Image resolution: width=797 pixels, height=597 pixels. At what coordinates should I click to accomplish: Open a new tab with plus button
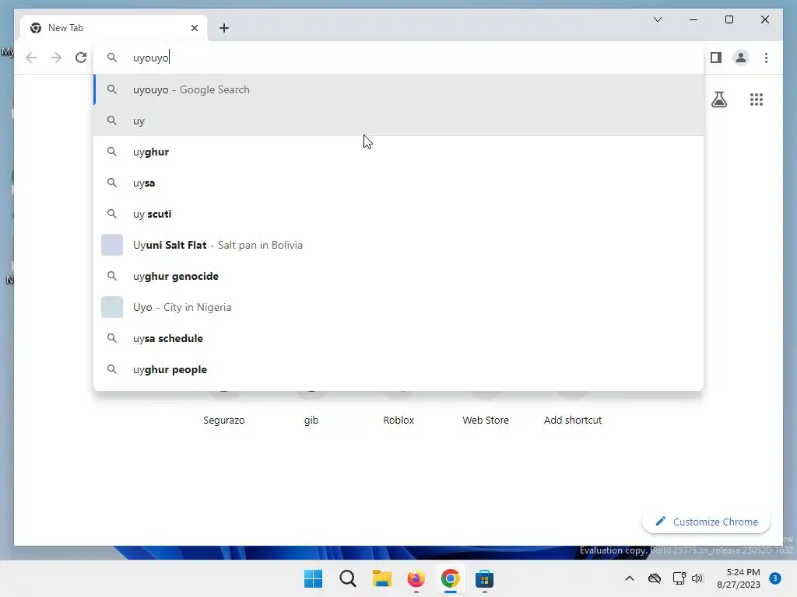click(x=224, y=28)
